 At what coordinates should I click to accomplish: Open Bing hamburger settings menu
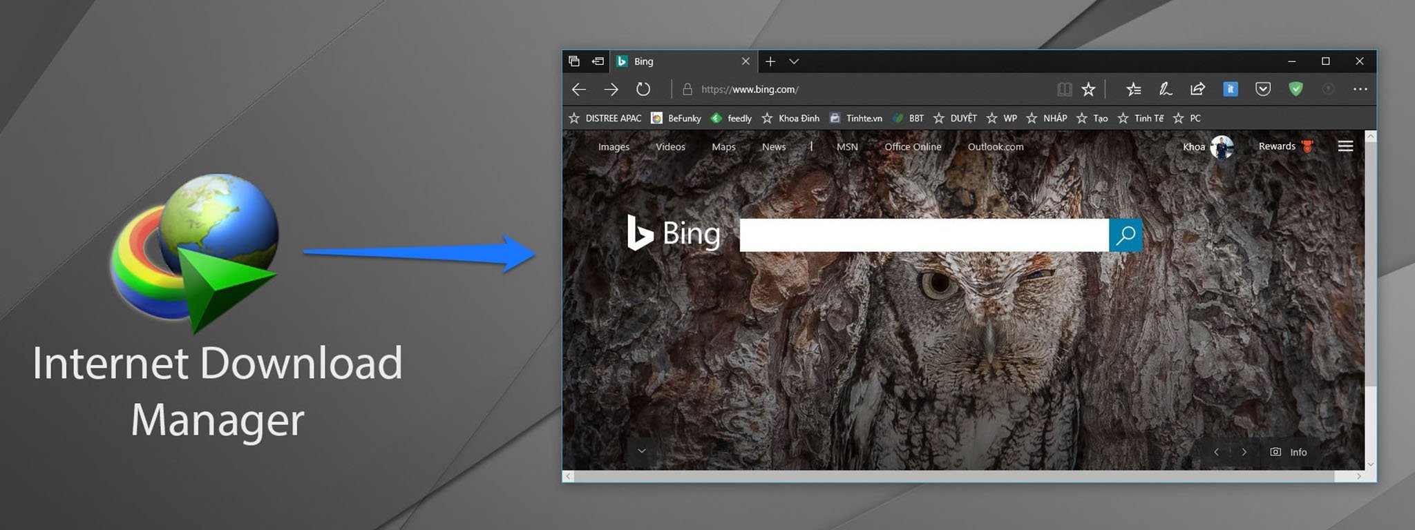pos(1345,146)
